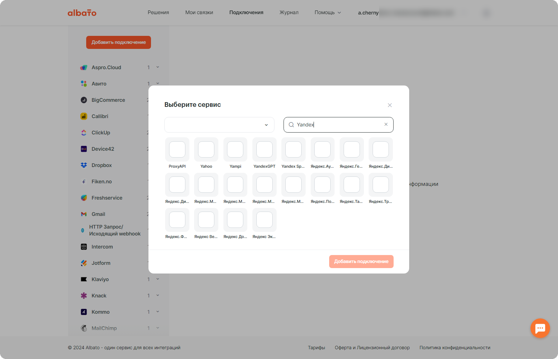Expand the MailChimp connections list
The image size is (558, 359).
pyautogui.click(x=158, y=328)
